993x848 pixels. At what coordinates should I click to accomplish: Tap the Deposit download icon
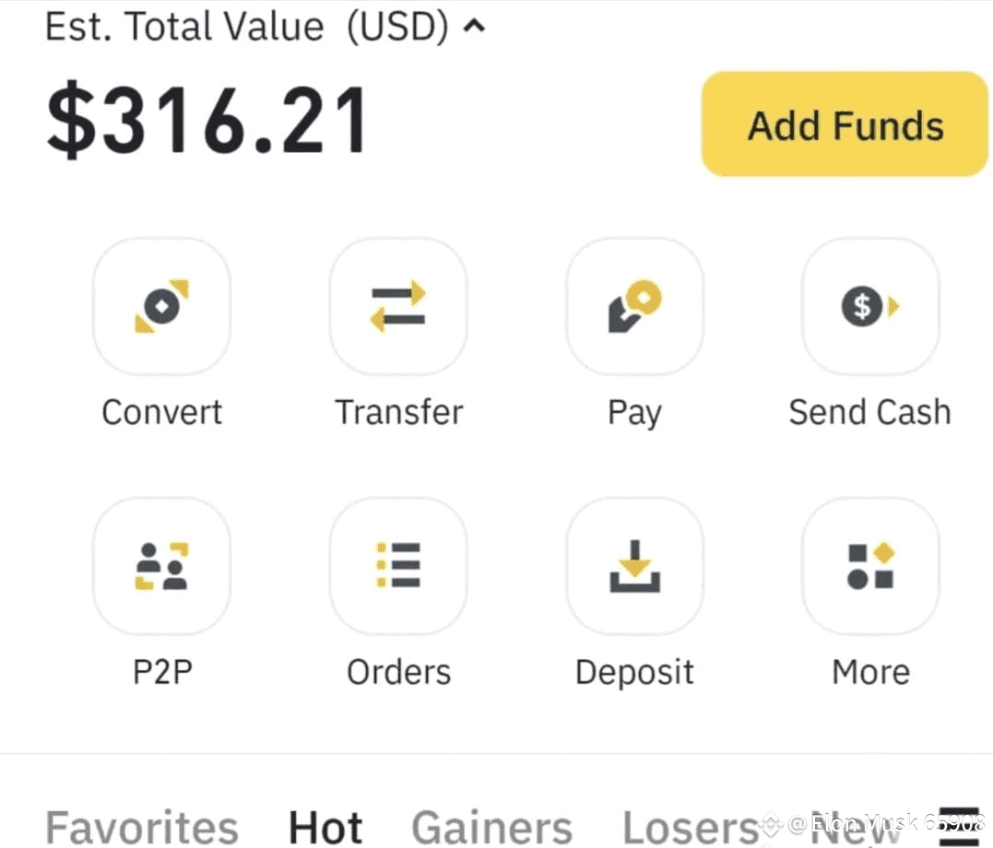(634, 566)
